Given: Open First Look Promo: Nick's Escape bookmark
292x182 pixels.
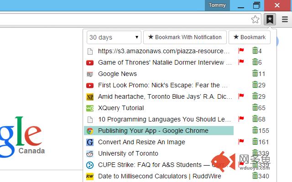Looking at the screenshot, I should [x=162, y=85].
